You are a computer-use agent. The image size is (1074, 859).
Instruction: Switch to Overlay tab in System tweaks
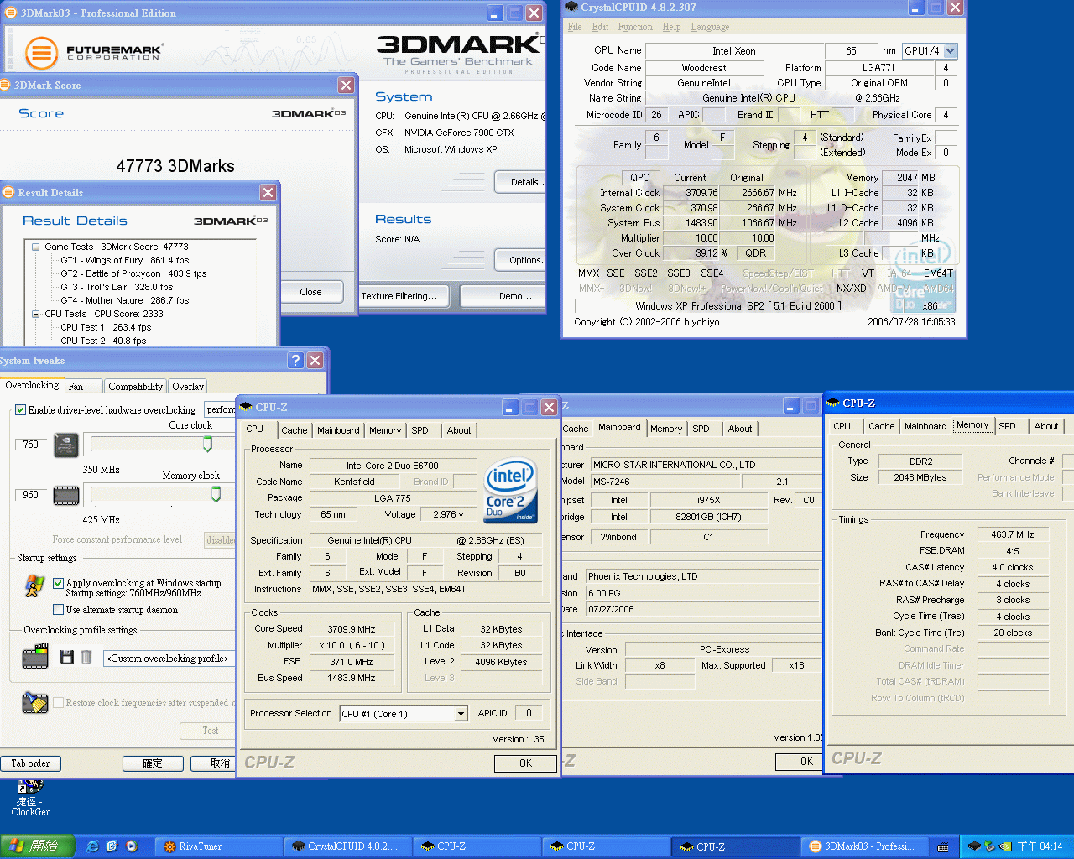click(188, 387)
